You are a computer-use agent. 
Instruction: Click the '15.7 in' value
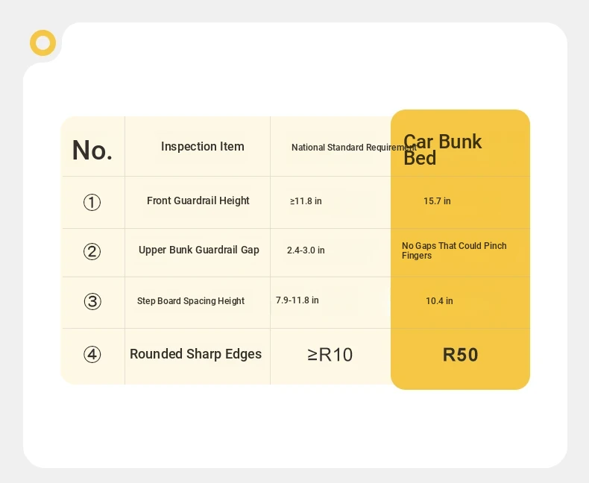pyautogui.click(x=437, y=201)
